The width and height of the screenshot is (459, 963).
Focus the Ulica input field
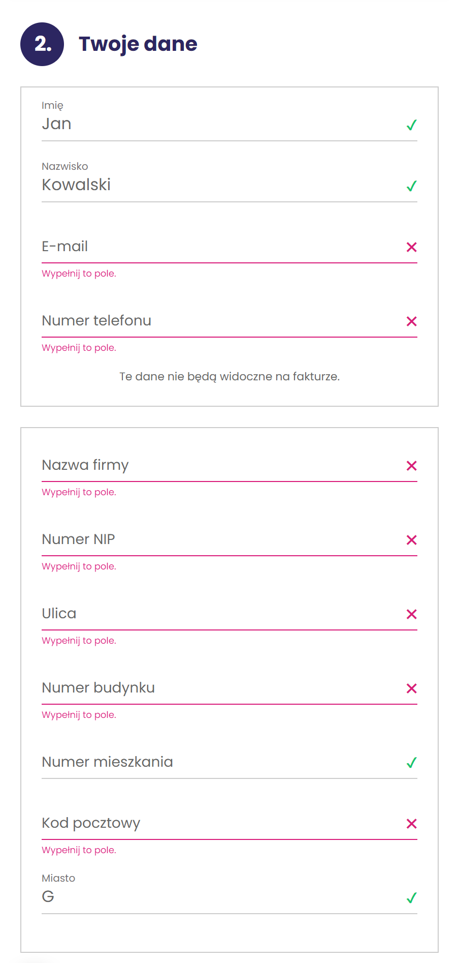click(x=229, y=614)
